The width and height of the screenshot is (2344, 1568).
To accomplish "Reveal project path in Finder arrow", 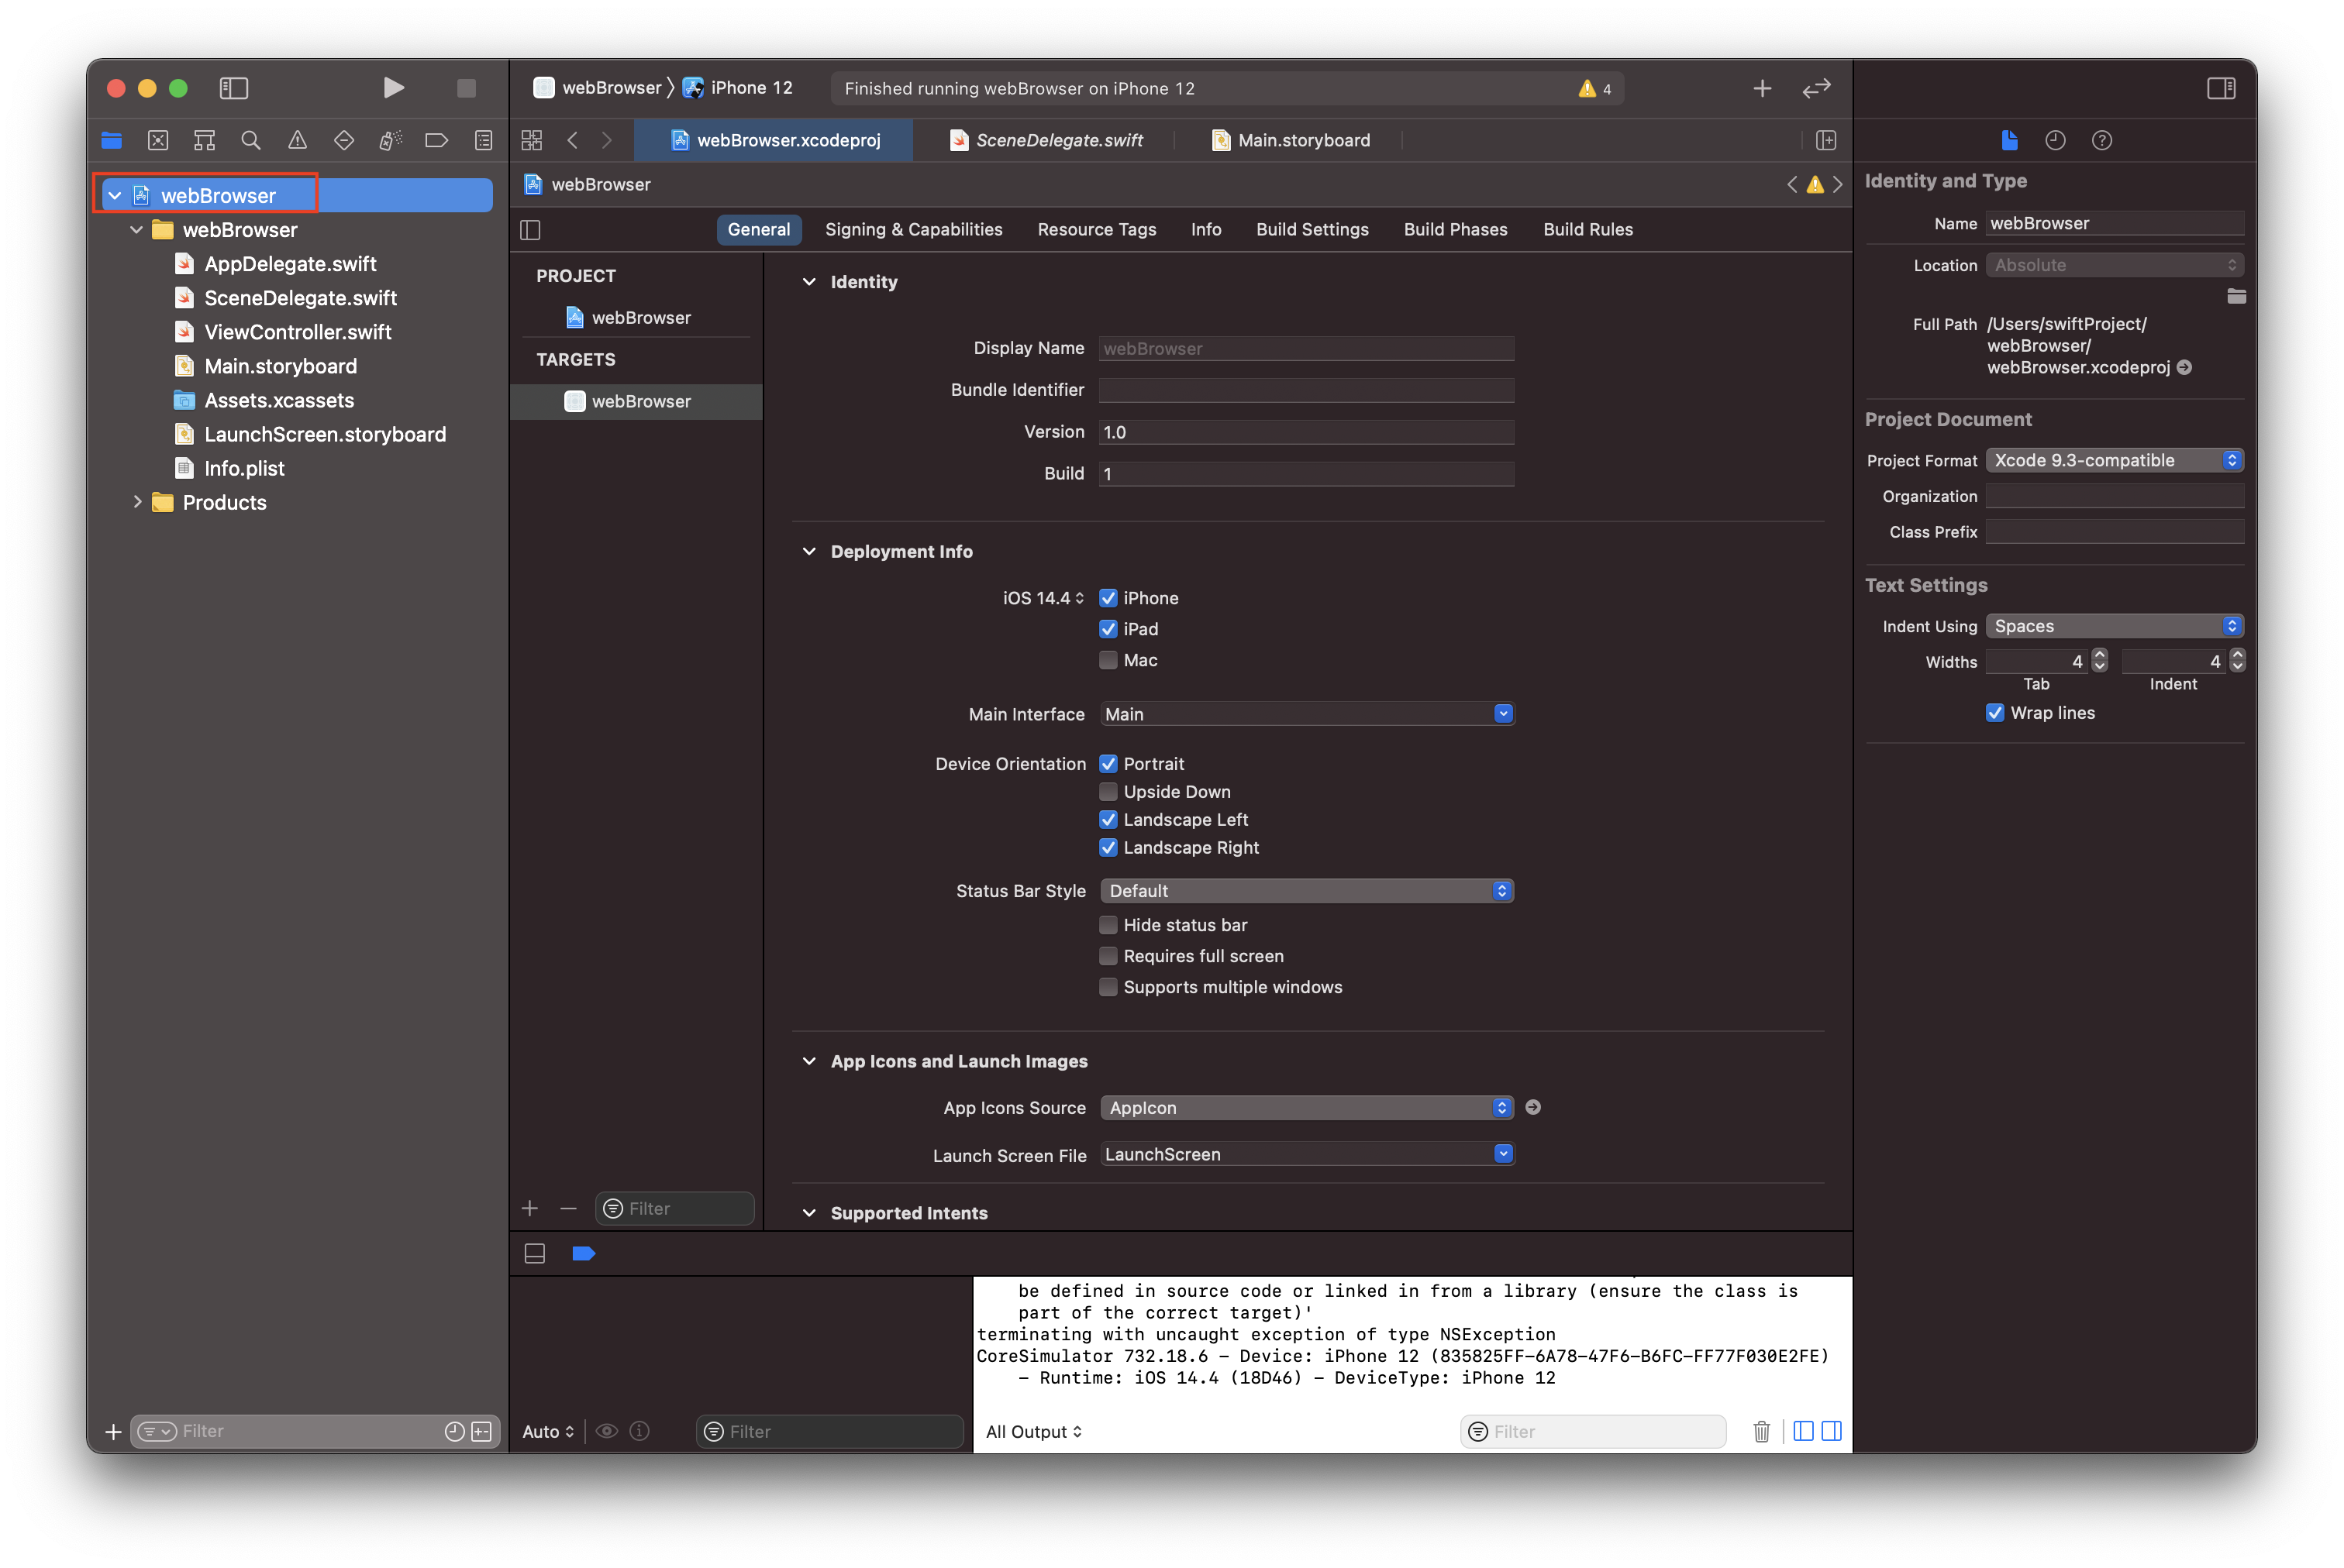I will pyautogui.click(x=2184, y=367).
